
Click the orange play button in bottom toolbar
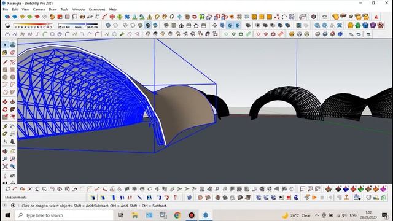[314, 198]
